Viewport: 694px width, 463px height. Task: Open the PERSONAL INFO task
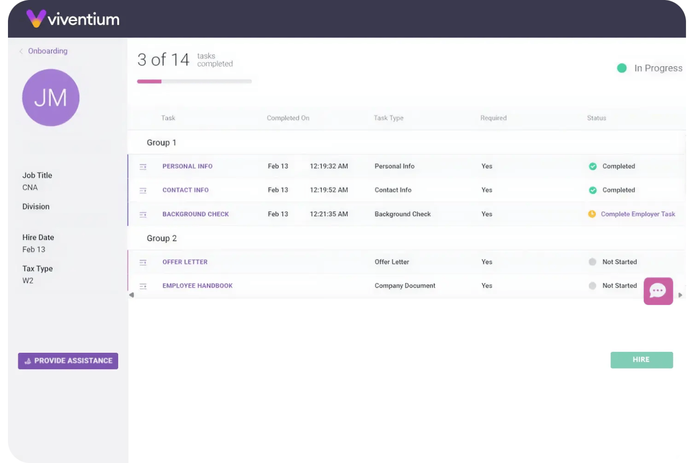pos(188,166)
